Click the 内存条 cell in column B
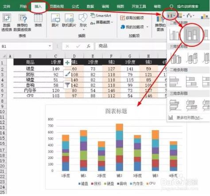210x196 pixels. click(30, 90)
